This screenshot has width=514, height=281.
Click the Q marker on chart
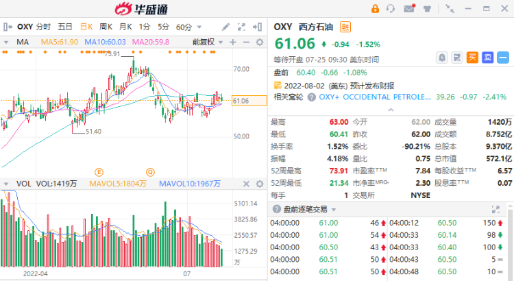(150, 172)
